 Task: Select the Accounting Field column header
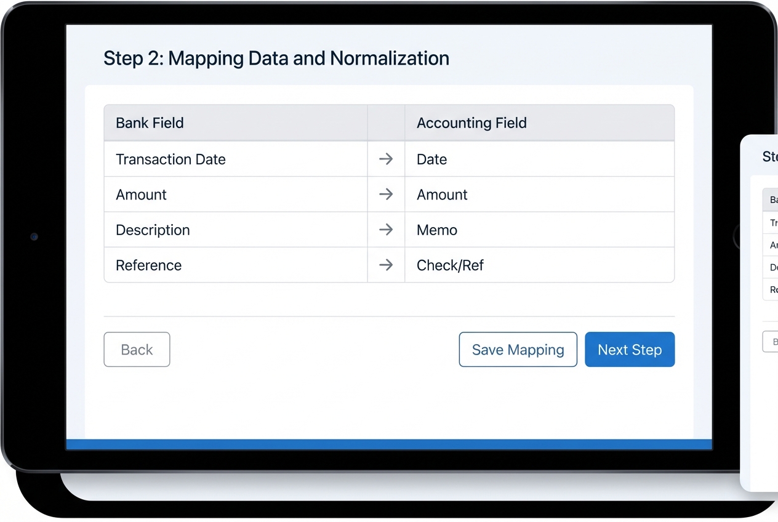[x=471, y=122]
